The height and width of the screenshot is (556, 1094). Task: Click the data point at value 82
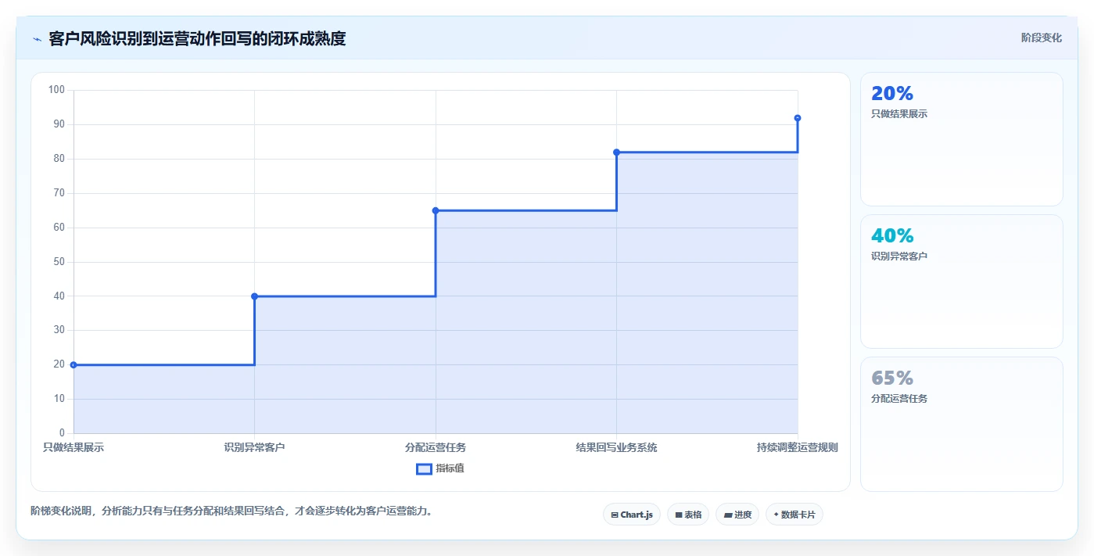pyautogui.click(x=616, y=152)
